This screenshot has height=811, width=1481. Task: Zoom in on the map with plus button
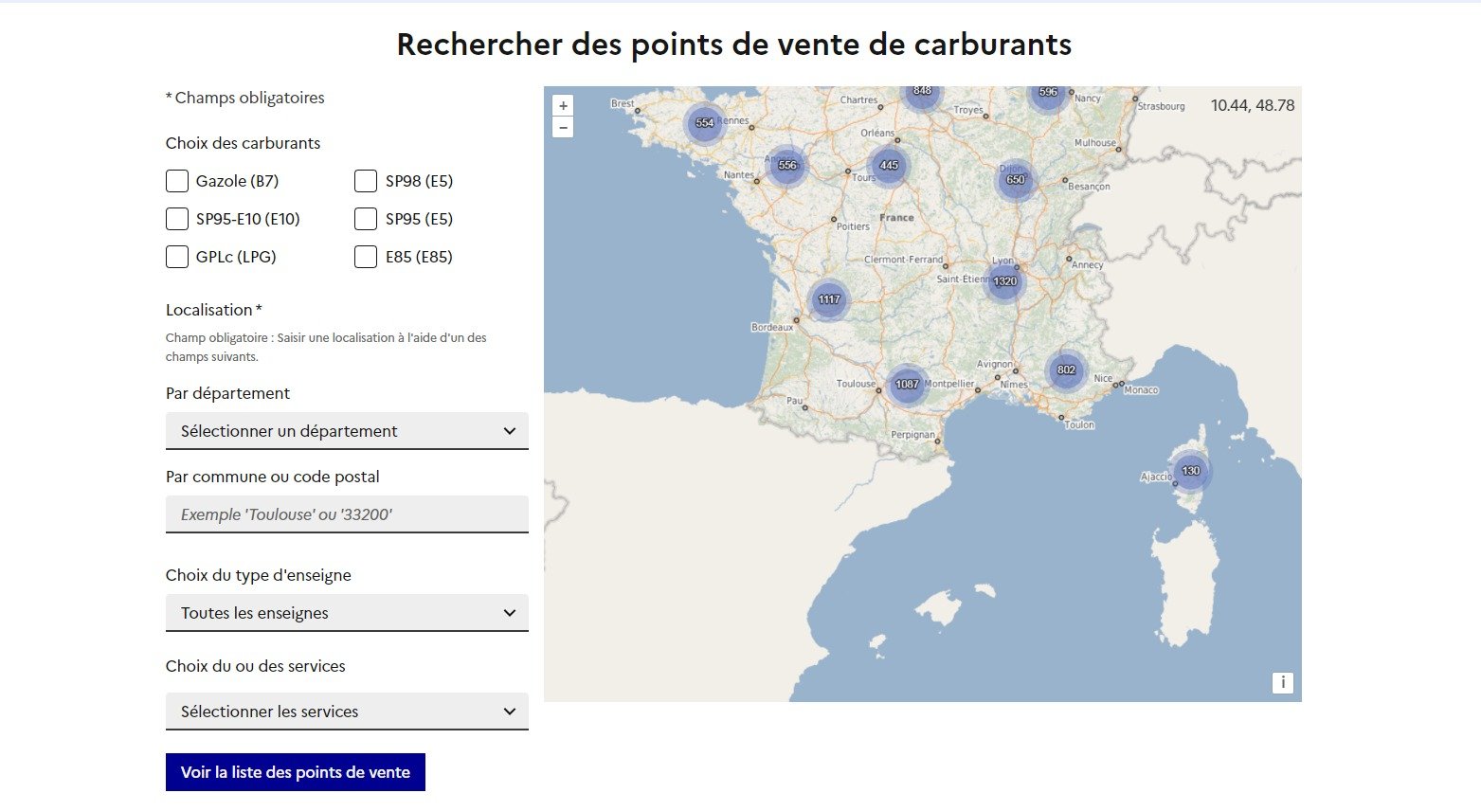[563, 106]
